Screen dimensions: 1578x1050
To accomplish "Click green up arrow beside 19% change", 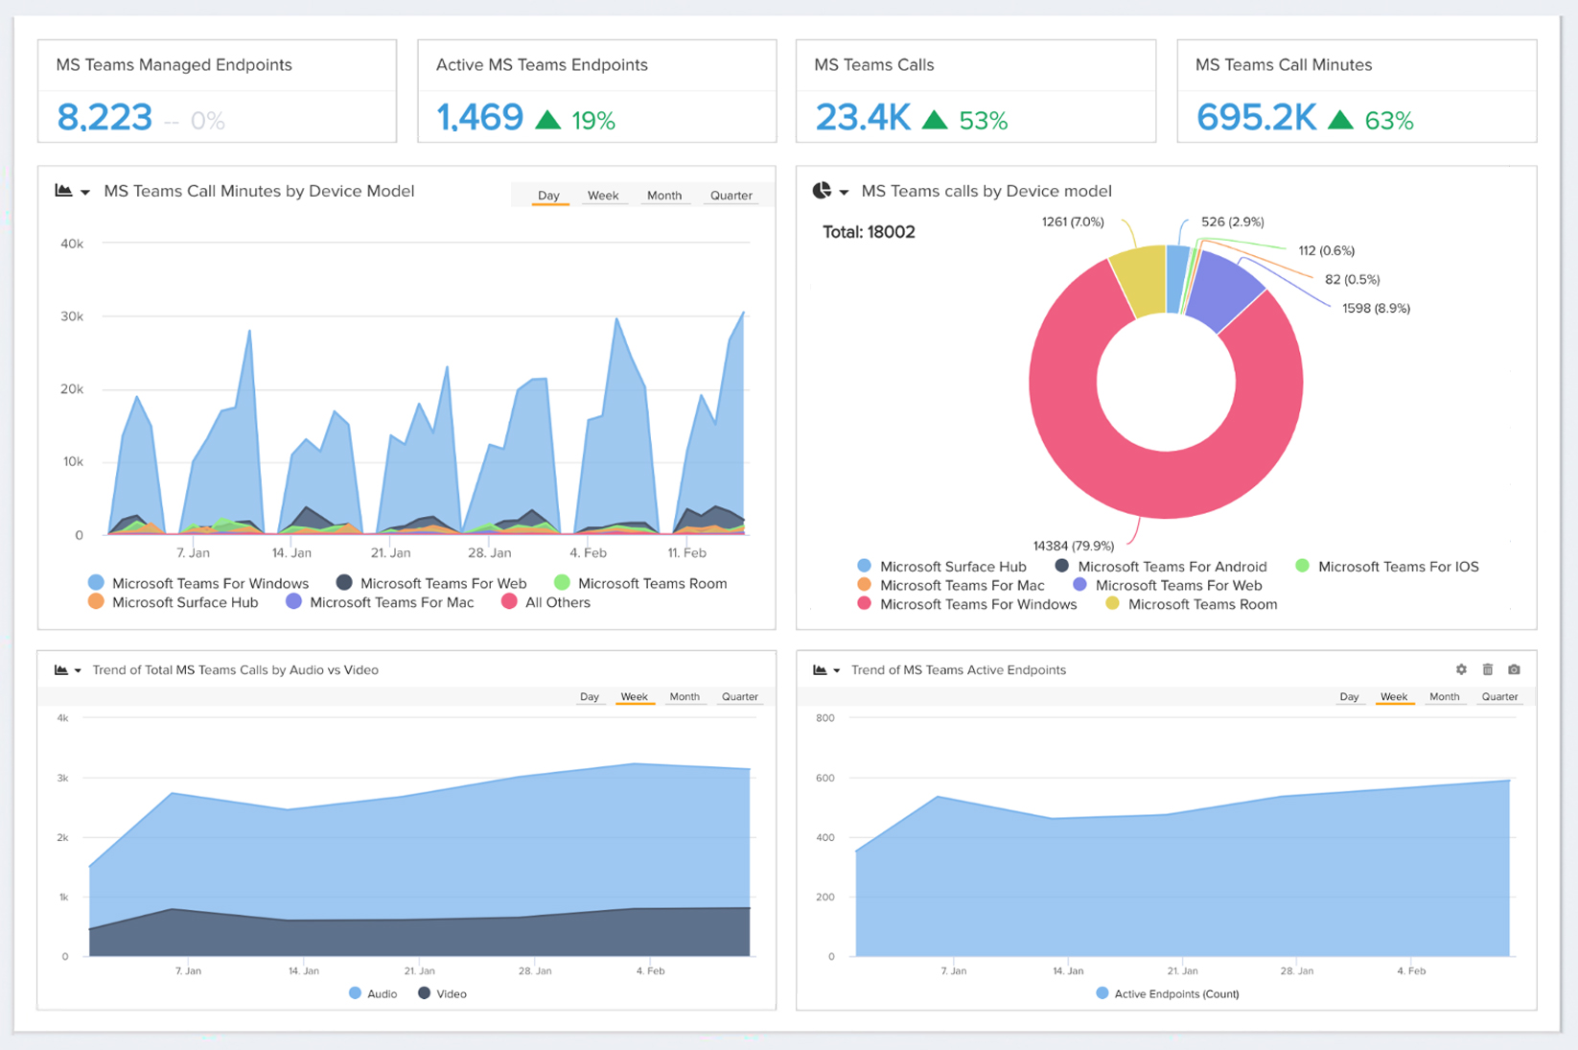I will point(547,120).
